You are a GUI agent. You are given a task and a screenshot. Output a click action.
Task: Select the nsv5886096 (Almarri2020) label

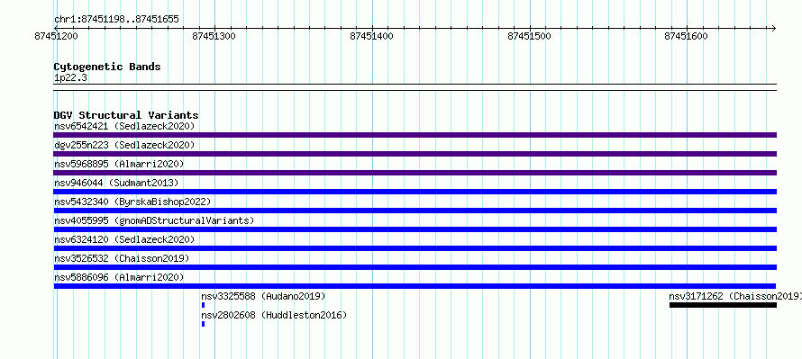(119, 277)
